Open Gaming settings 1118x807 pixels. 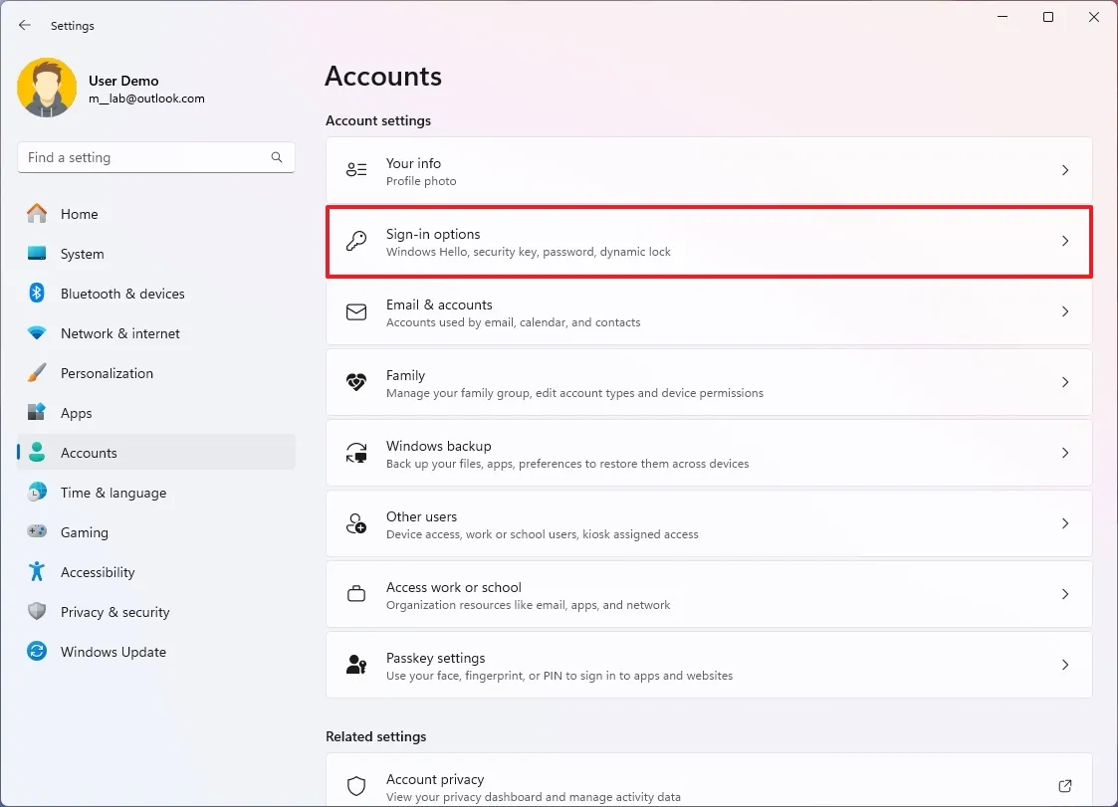[x=84, y=532]
